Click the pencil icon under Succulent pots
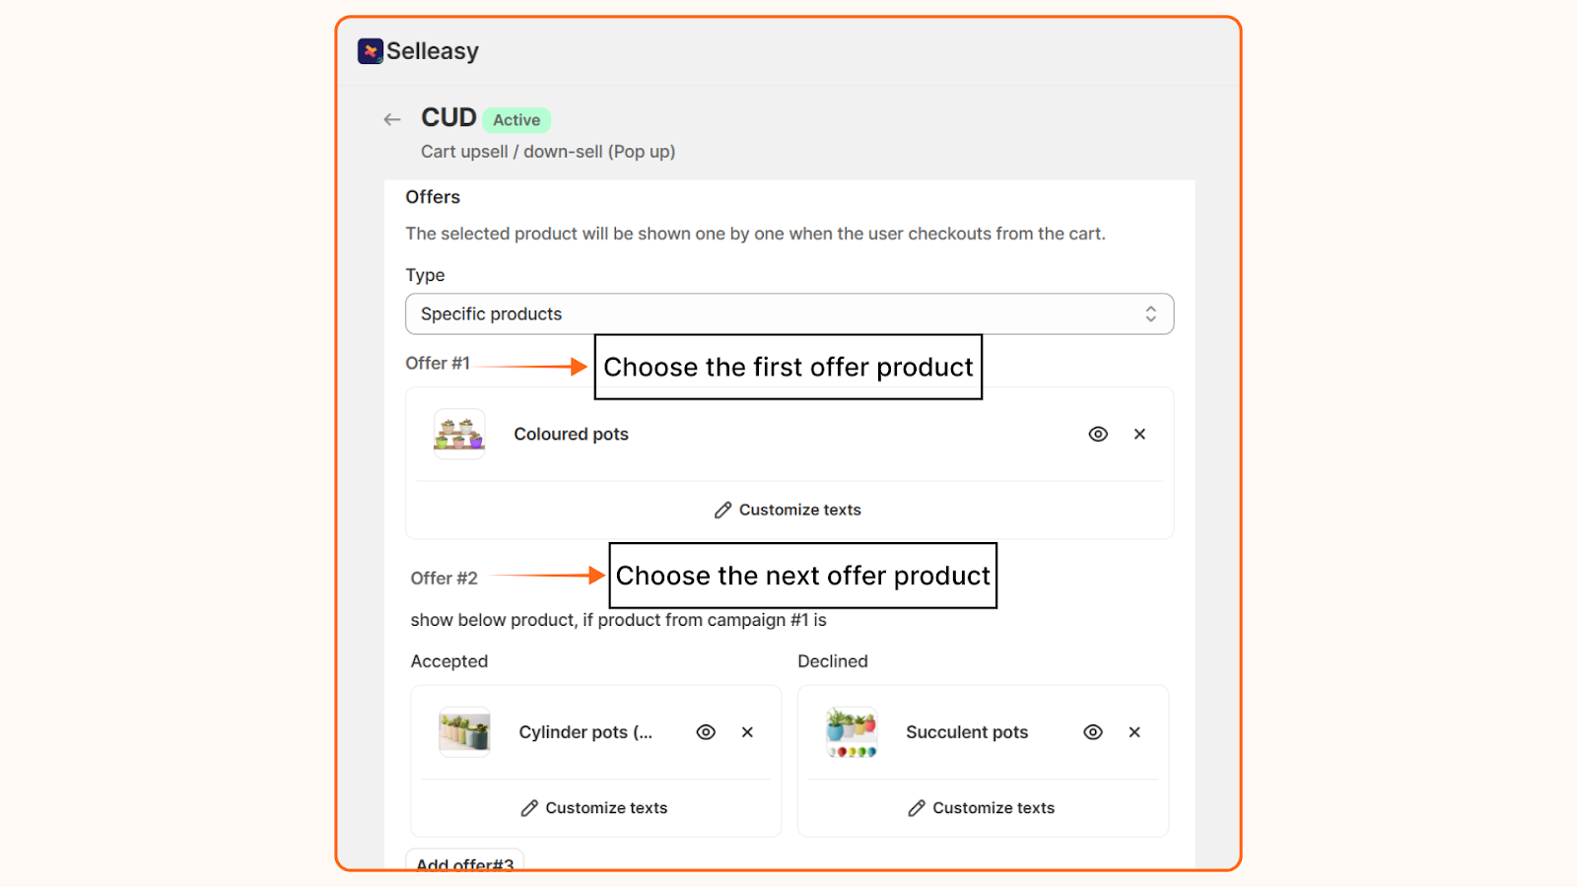This screenshot has height=887, width=1577. coord(917,807)
